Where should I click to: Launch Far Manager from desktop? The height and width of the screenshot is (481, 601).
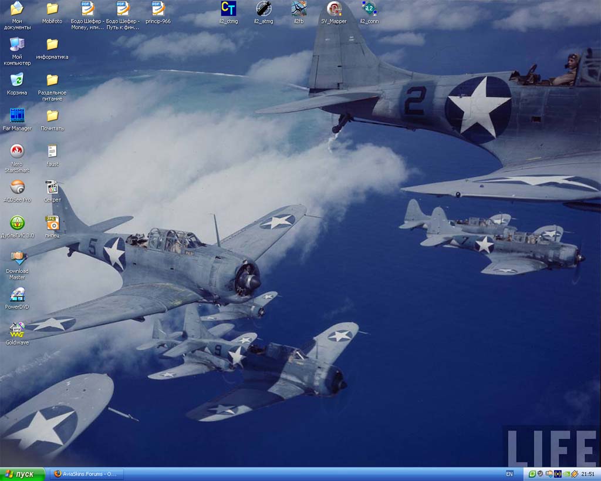pos(17,116)
